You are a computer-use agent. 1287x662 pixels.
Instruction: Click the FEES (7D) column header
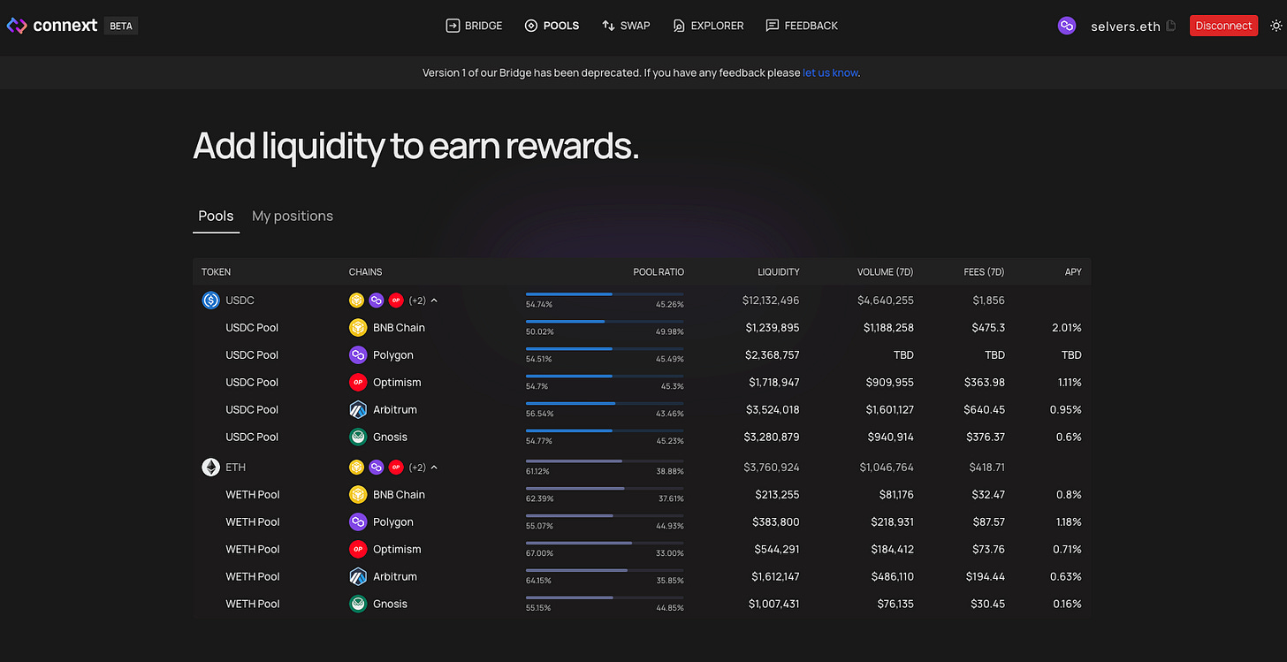pos(984,272)
